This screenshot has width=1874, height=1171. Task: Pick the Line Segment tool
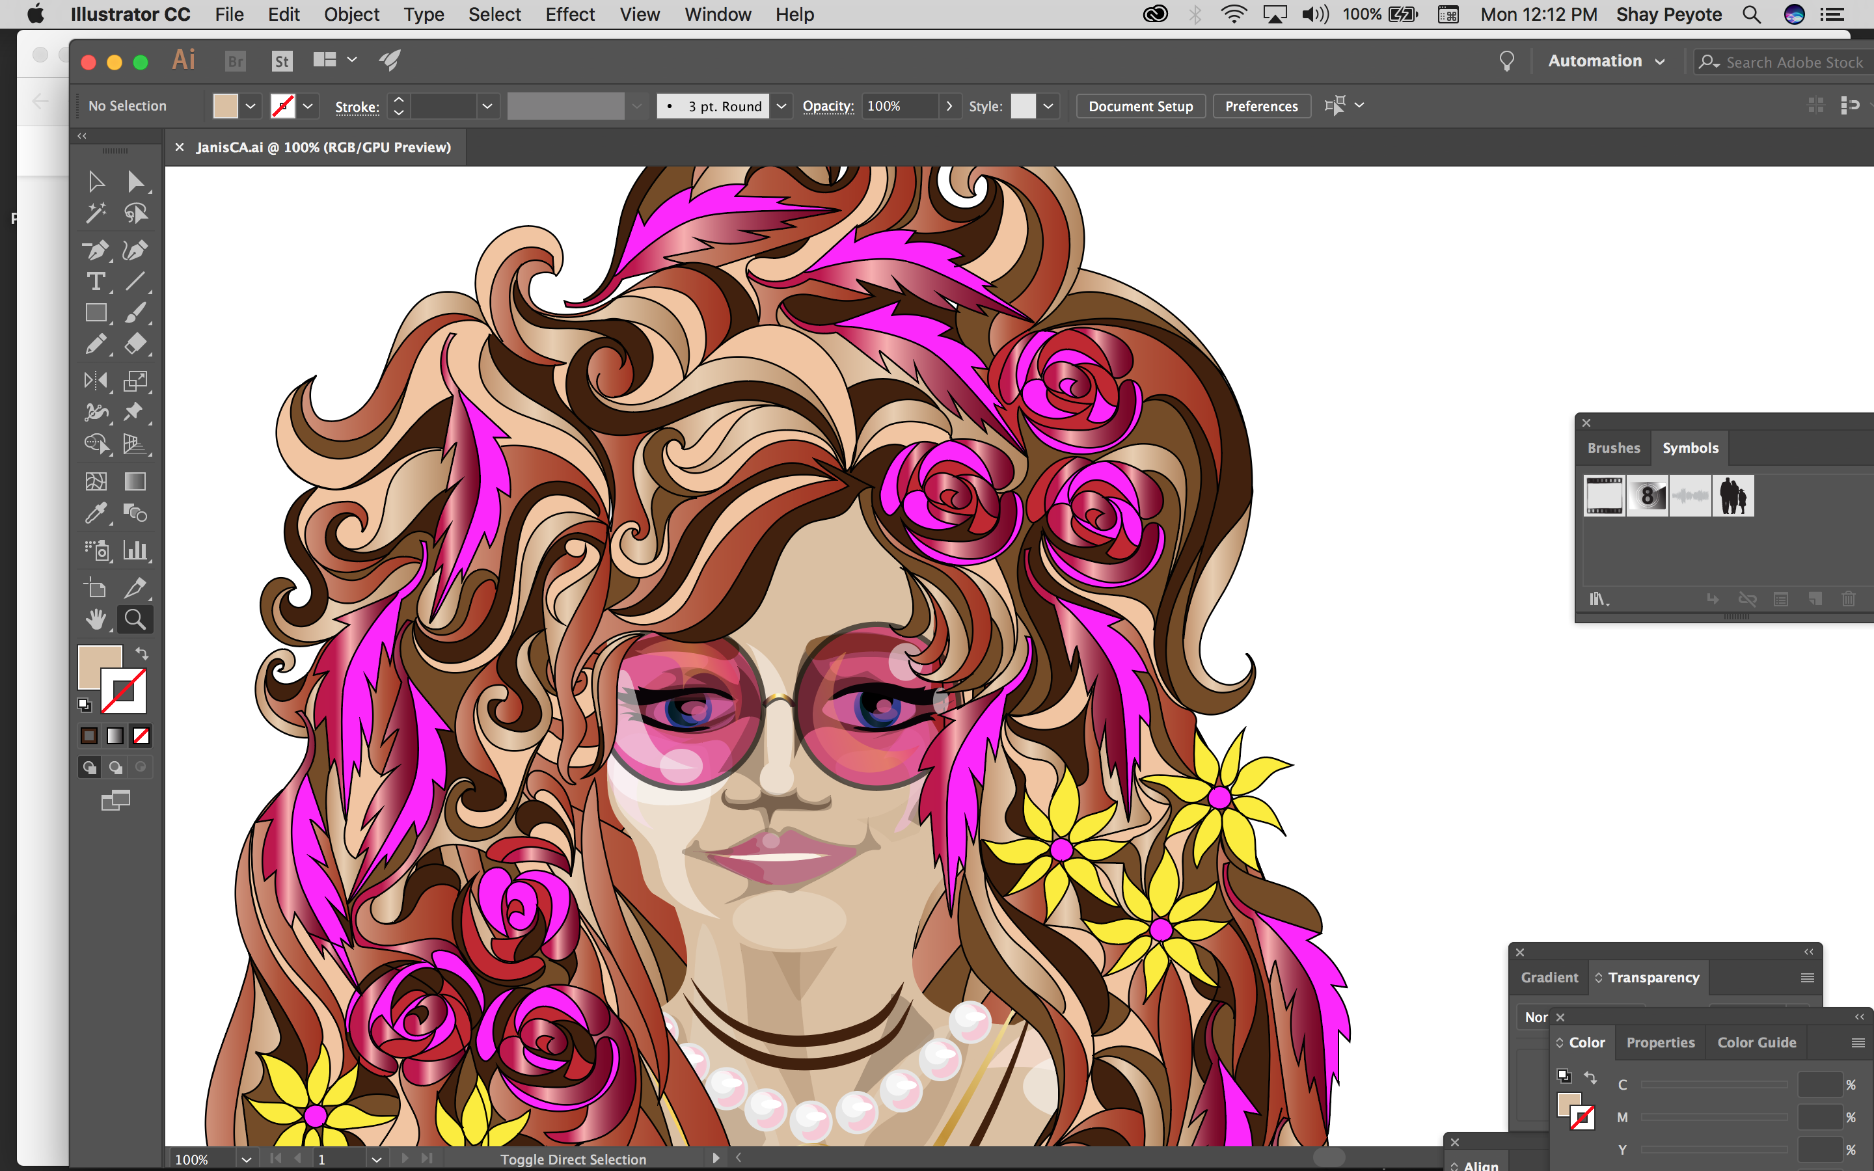(x=135, y=281)
